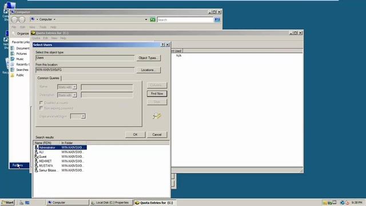Viewport: 366px width, 206px height.
Task: Click the Computer icon in the address bar
Action: [x=33, y=19]
